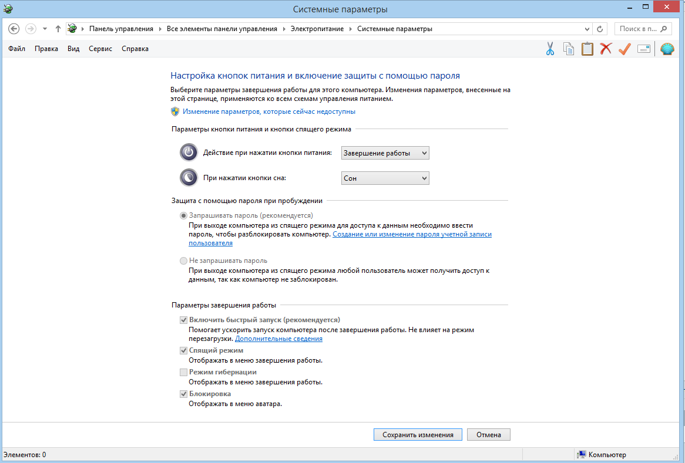Toggle the Включить быстрый запуск checkbox

tap(184, 320)
